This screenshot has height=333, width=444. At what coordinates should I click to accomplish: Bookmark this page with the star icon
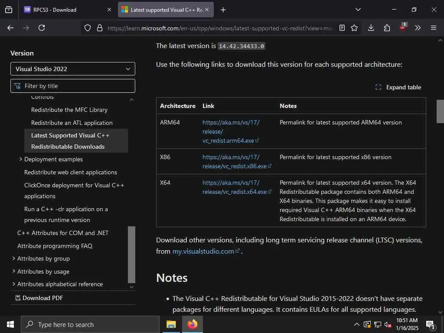click(354, 28)
